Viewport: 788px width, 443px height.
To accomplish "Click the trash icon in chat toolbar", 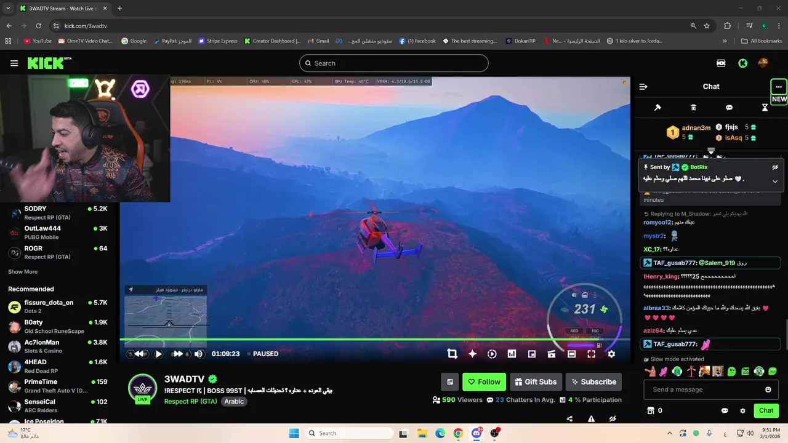I will click(x=693, y=108).
